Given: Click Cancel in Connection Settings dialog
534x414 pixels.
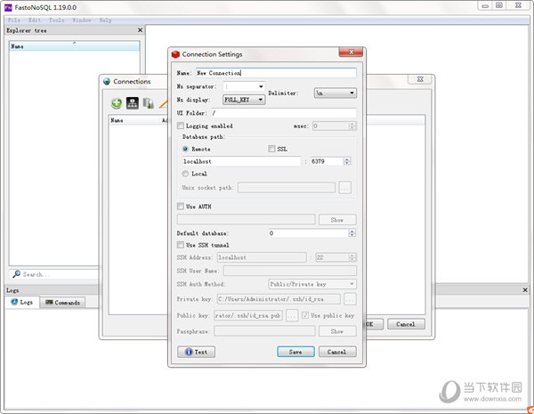Looking at the screenshot, I should (x=337, y=352).
